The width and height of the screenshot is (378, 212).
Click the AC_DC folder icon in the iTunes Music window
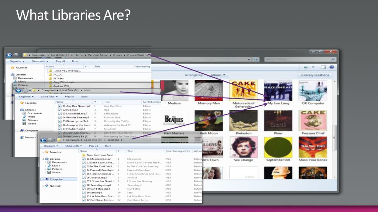pyautogui.click(x=50, y=75)
